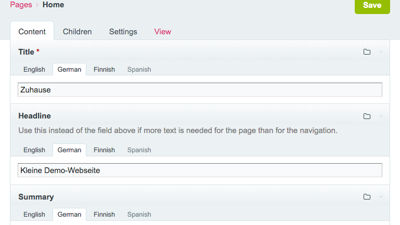Click folder icon in Title field header

pyautogui.click(x=367, y=52)
